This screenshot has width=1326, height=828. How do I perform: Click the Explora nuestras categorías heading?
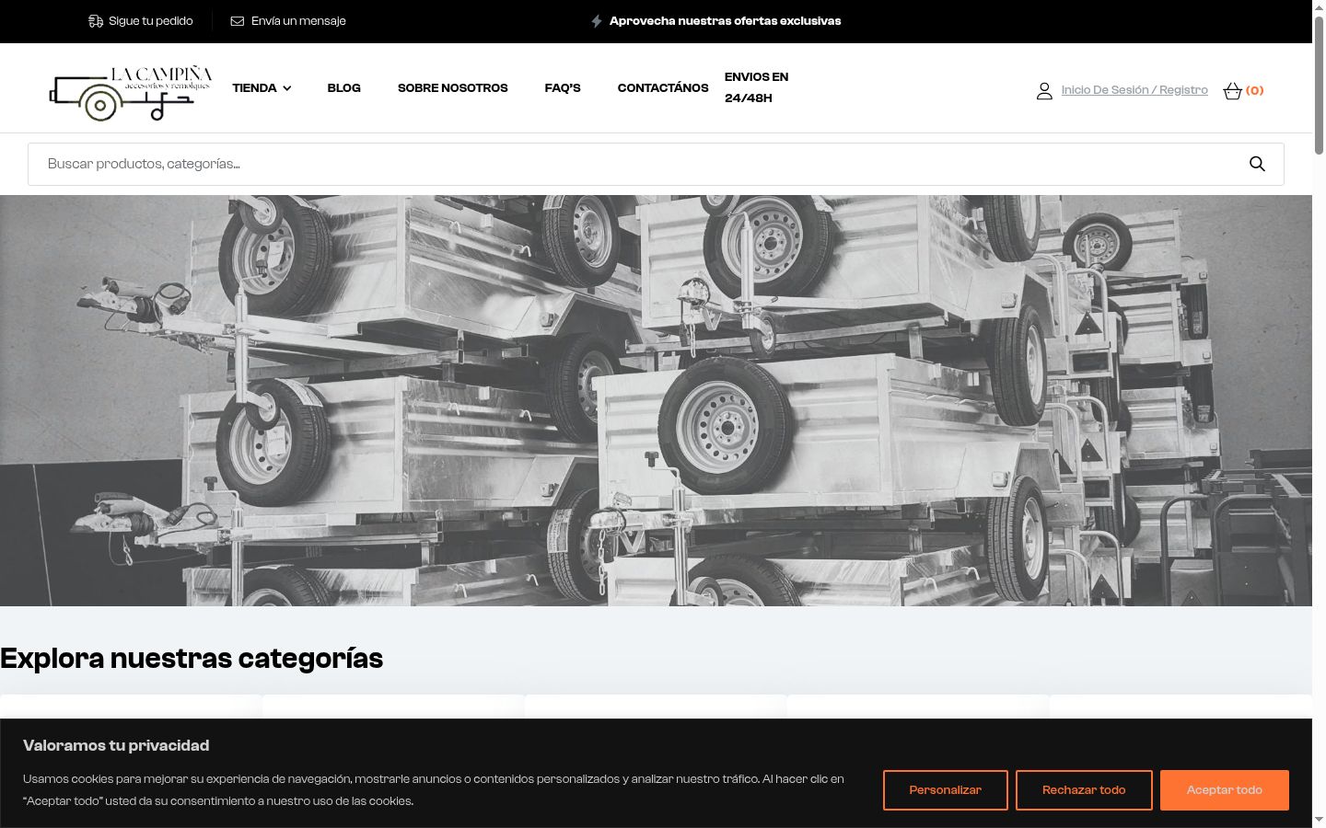click(192, 659)
